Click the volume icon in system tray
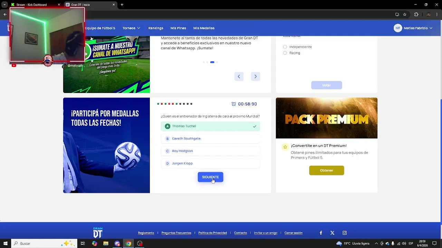This screenshot has width=442, height=248. (404, 244)
